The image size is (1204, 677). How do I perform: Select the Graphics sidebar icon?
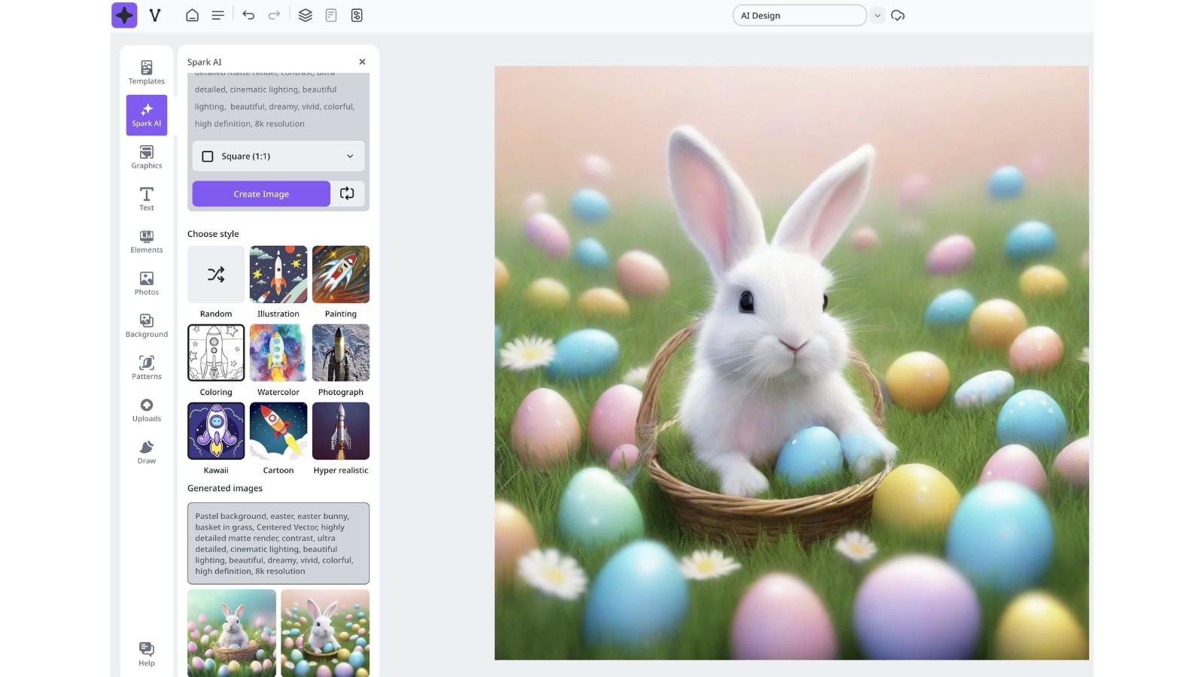point(146,156)
